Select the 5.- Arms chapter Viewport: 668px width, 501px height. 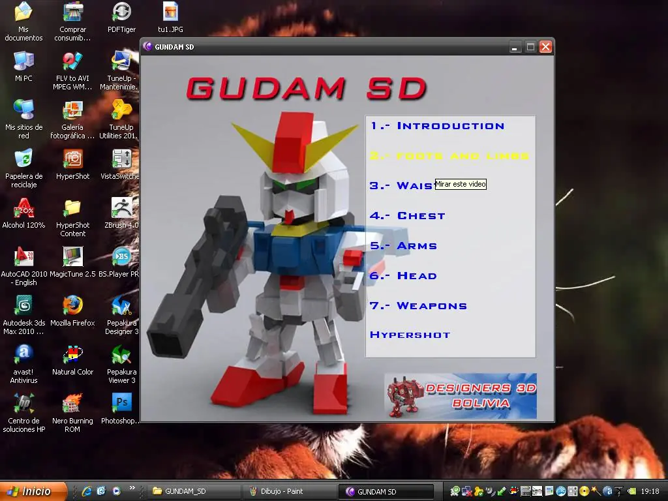(403, 246)
